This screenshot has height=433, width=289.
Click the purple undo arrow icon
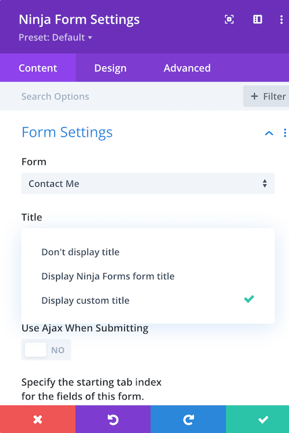113,419
